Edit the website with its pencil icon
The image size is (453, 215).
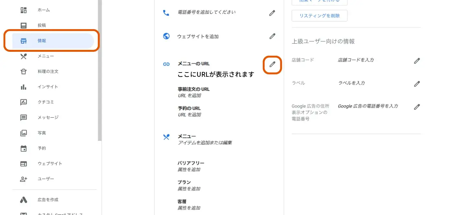tap(272, 36)
